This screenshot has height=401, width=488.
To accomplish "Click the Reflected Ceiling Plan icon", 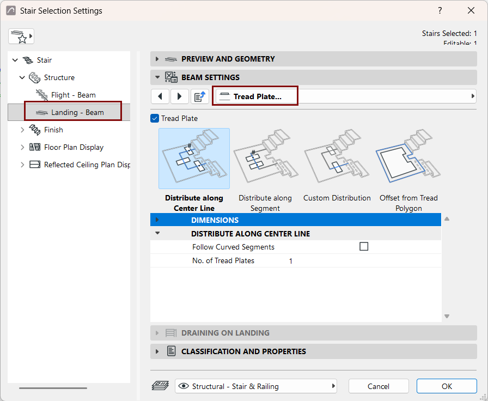I will click(34, 165).
